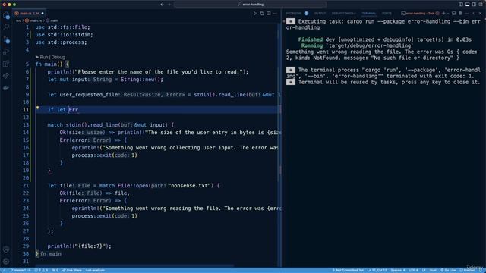Click the LF line ending indicator
Viewport: 486px width, 273px height.
pyautogui.click(x=424, y=270)
